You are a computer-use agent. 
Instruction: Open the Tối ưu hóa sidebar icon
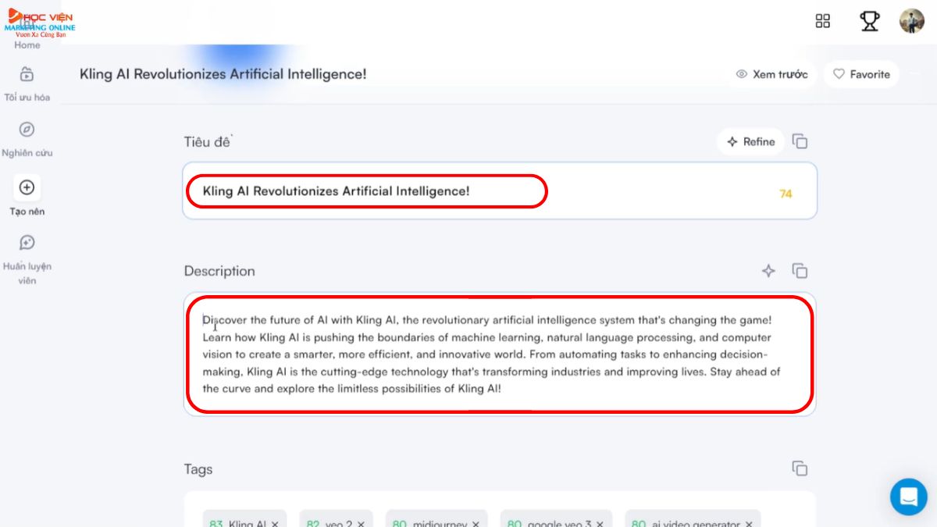click(x=27, y=74)
